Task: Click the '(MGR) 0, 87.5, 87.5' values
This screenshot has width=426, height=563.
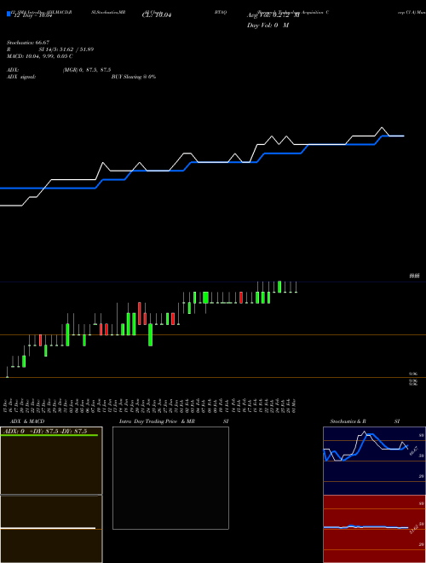Action: click(x=86, y=70)
